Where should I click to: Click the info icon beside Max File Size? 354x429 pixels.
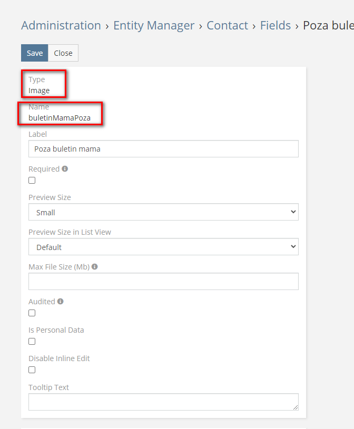95,267
